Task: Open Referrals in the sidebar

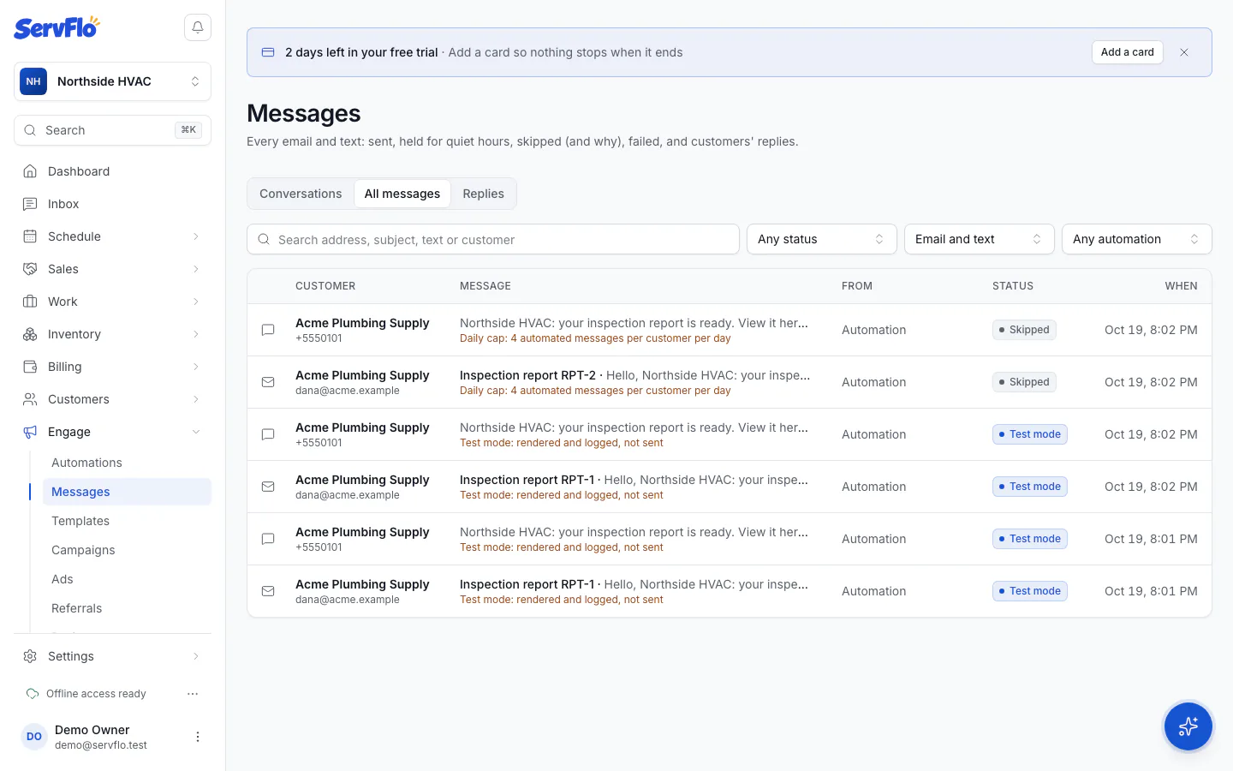Action: [x=127, y=608]
